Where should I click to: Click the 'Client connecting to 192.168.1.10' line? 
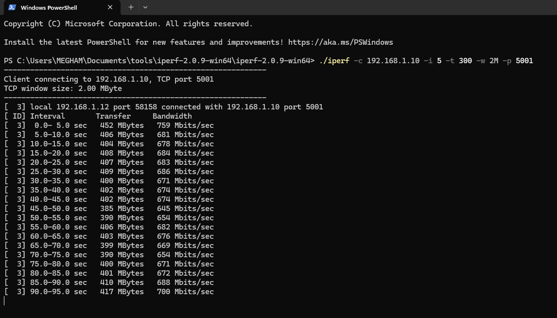108,79
